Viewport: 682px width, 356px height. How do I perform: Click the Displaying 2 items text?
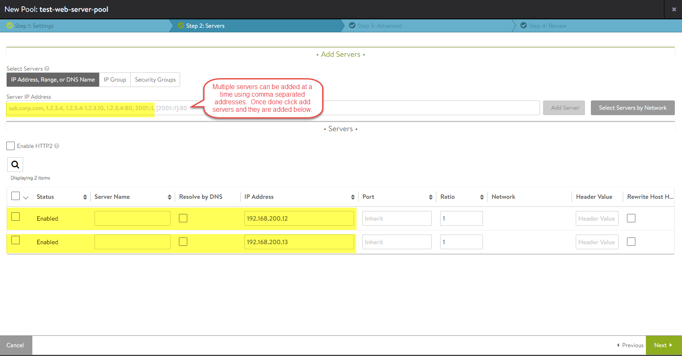(x=30, y=178)
